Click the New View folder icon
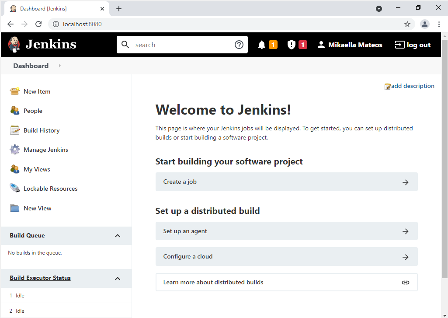Screen dimensions: 448x318 click(14, 208)
